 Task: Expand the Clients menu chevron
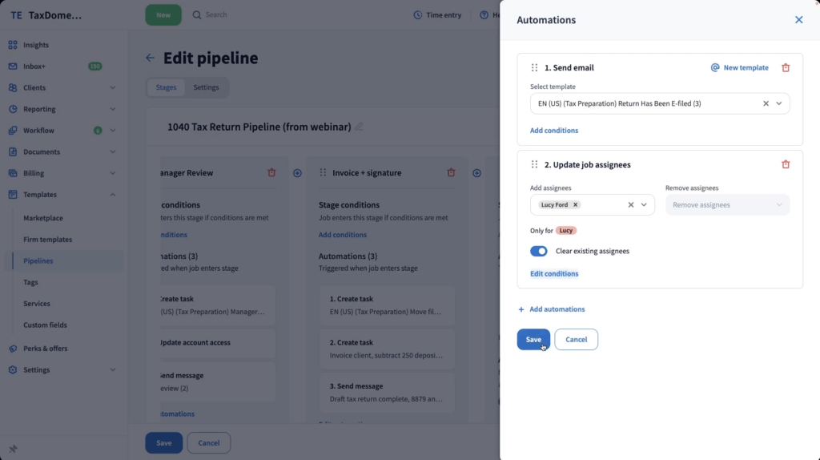pos(112,88)
